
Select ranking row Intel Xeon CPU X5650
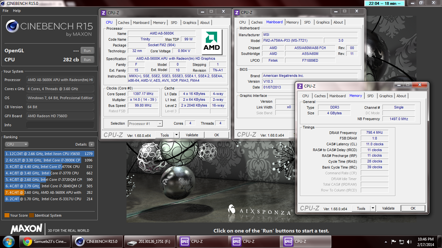49,154
